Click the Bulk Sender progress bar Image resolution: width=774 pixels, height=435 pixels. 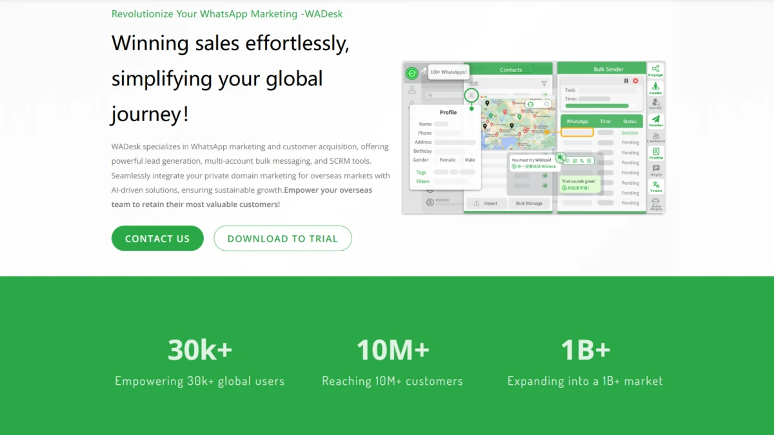click(600, 106)
